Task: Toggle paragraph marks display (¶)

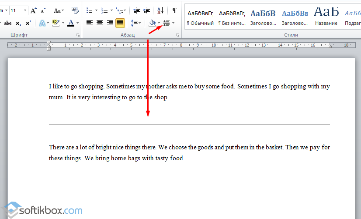Action: (175, 10)
